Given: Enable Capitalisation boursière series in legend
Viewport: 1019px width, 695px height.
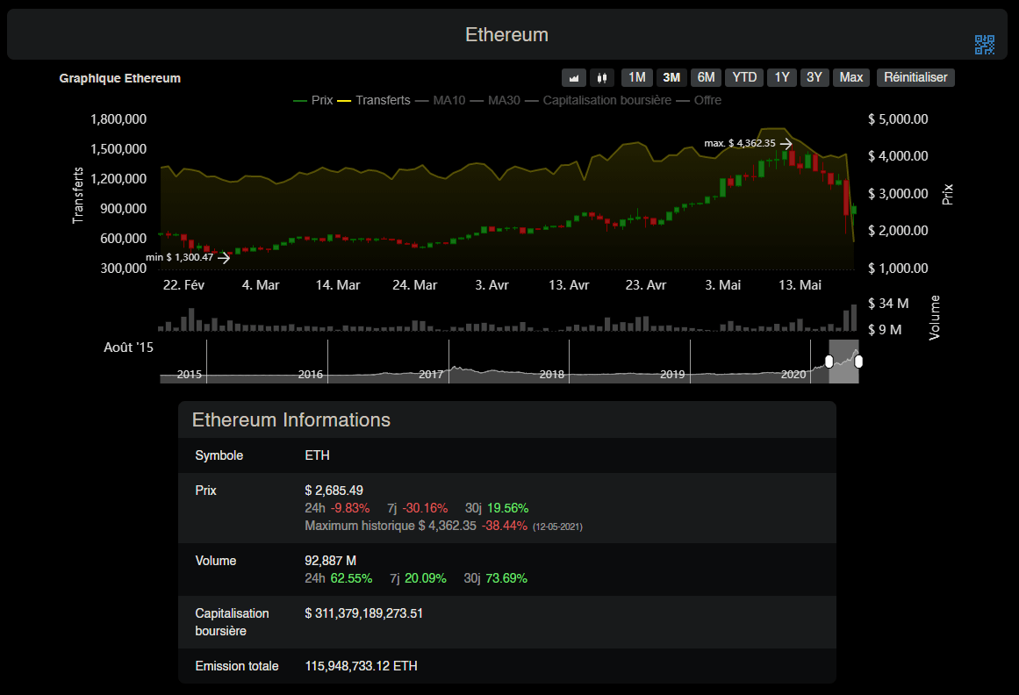Looking at the screenshot, I should click(598, 100).
